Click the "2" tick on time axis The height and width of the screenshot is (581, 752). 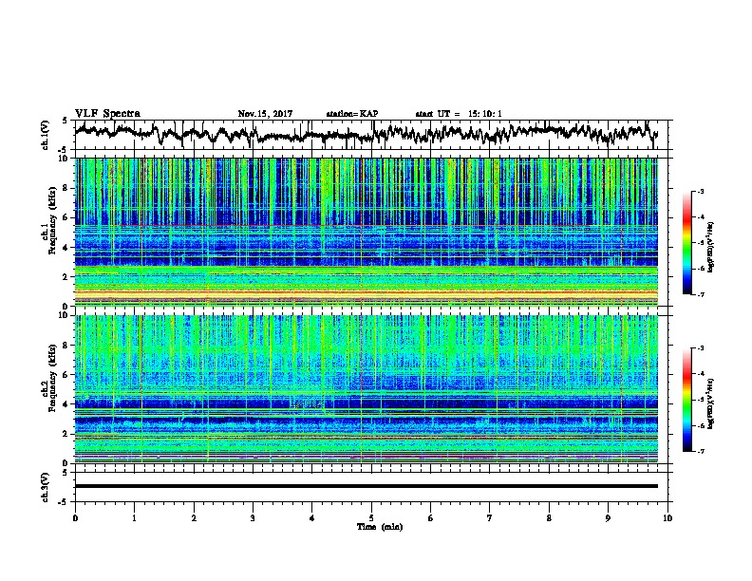coord(194,518)
